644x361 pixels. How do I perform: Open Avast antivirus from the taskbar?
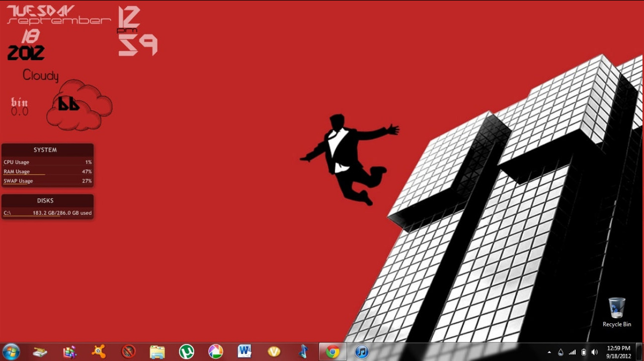pos(99,351)
